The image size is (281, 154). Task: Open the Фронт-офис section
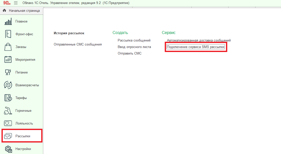point(24,34)
